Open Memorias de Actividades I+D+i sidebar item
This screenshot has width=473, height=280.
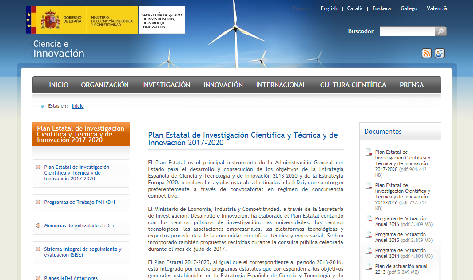point(79,226)
